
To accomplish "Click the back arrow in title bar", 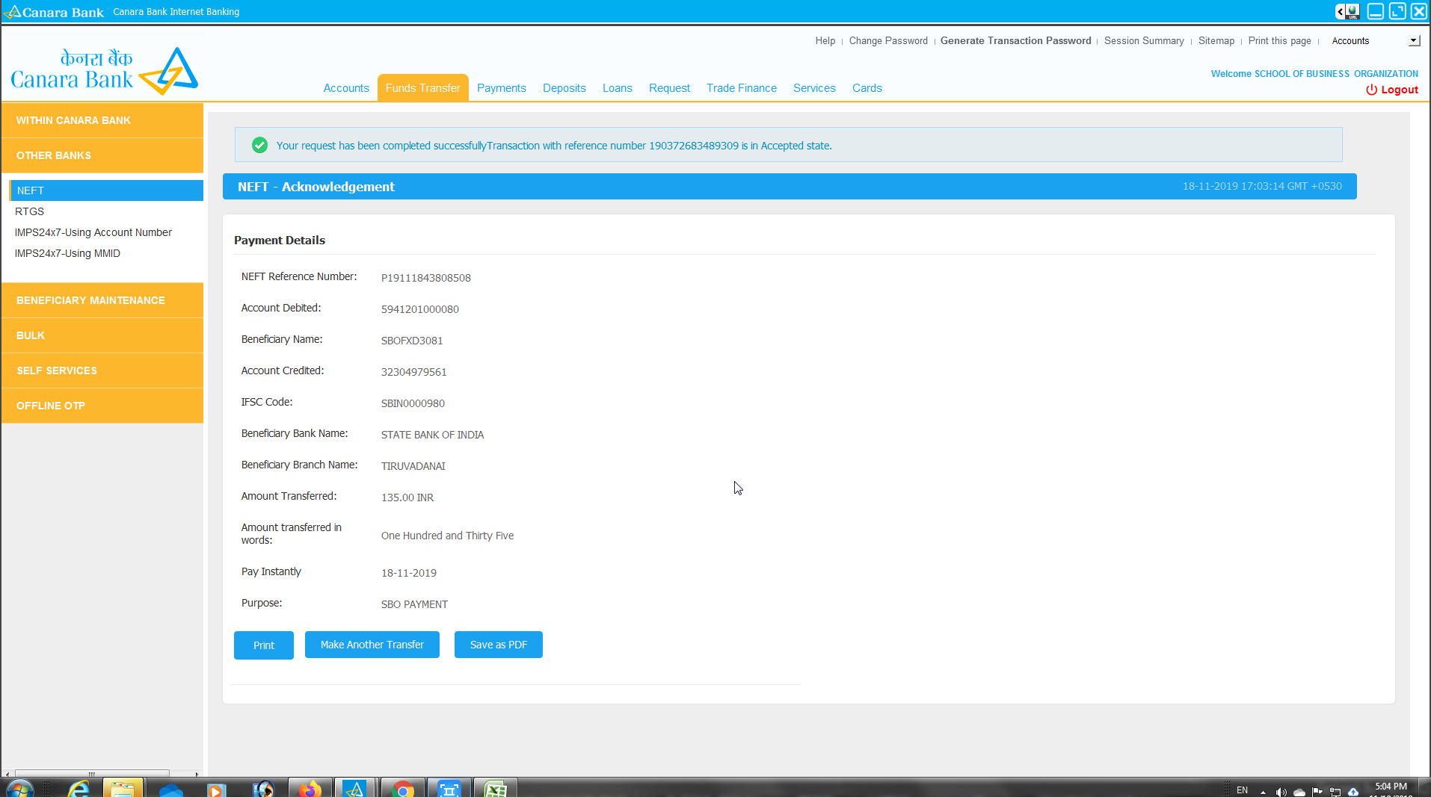I will click(x=1340, y=11).
